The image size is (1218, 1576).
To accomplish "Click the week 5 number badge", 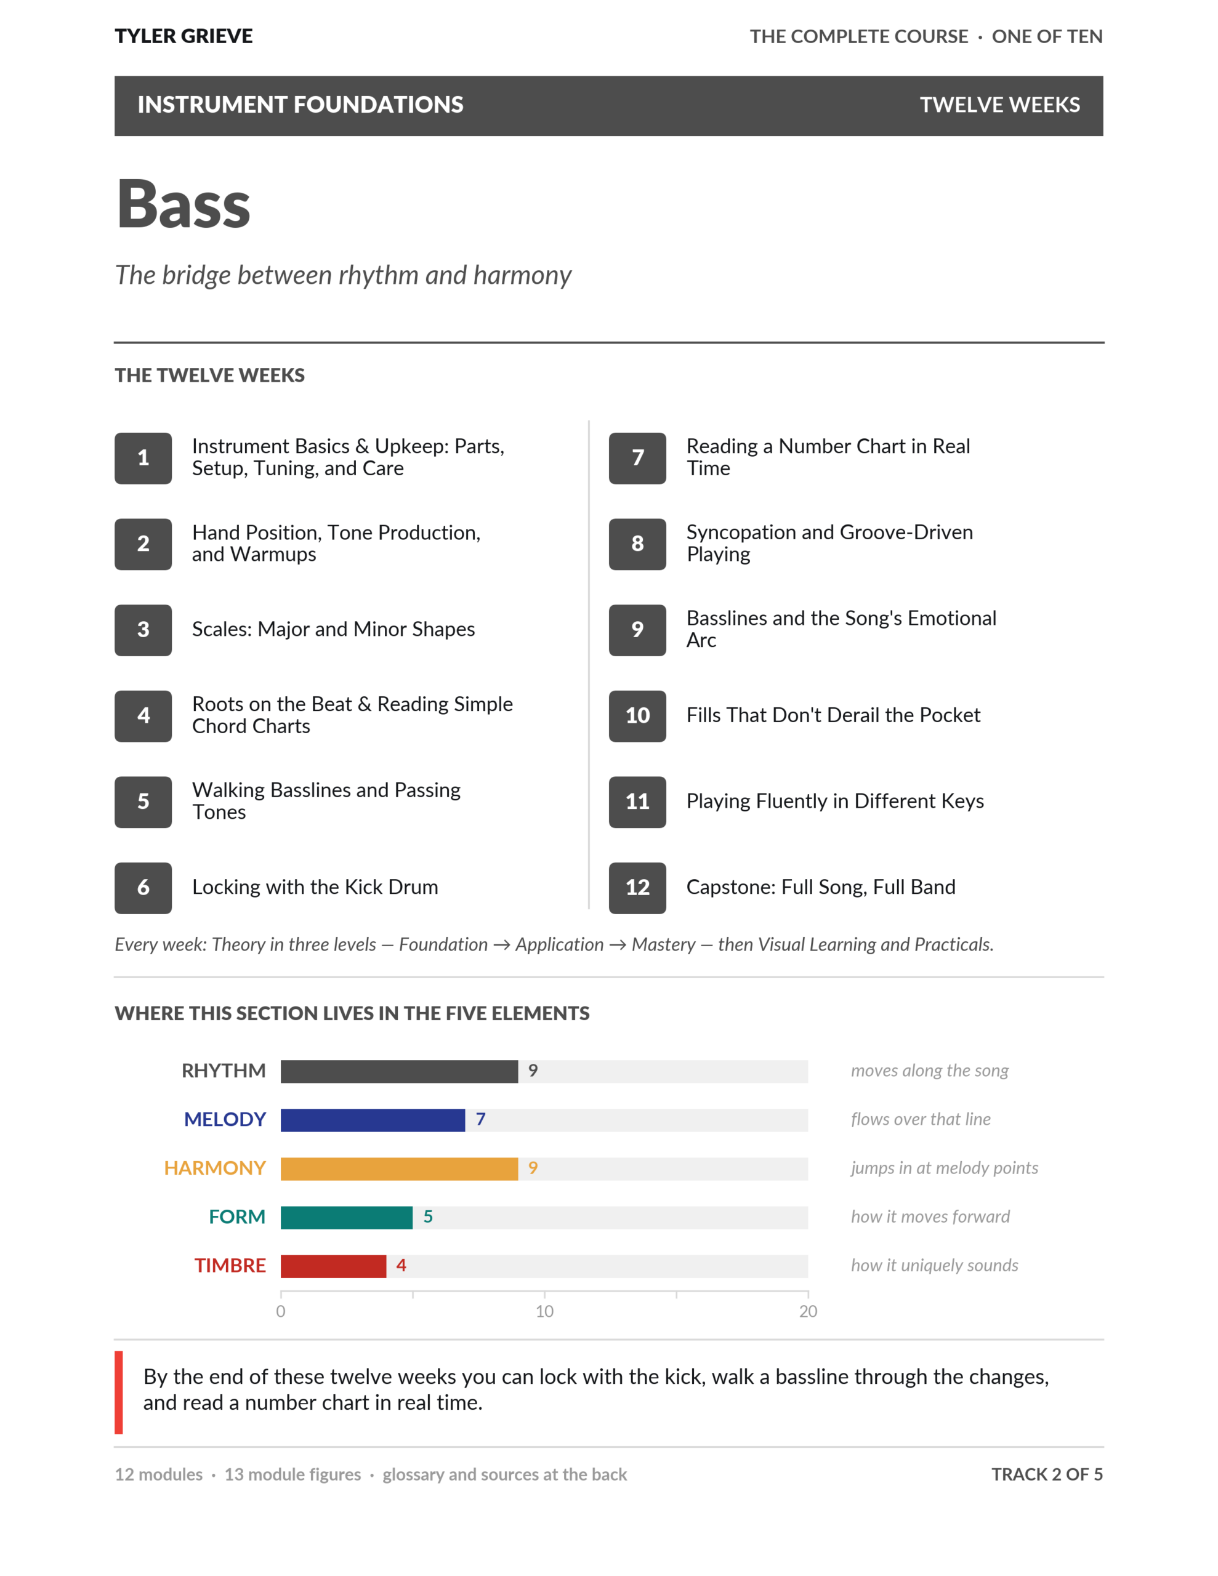I will [143, 802].
